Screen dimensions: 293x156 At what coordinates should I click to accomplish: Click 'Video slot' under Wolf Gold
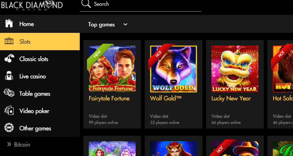click(x=159, y=116)
